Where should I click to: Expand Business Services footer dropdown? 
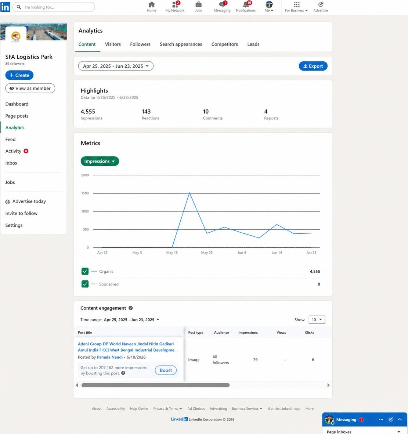[x=247, y=409]
